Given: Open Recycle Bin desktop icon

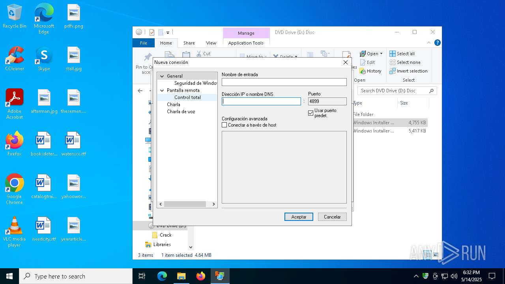Looking at the screenshot, I should click(15, 17).
